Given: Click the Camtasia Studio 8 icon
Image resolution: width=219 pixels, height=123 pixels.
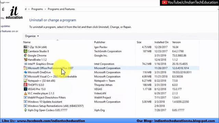Looking at the screenshot, I should (x=25, y=51).
